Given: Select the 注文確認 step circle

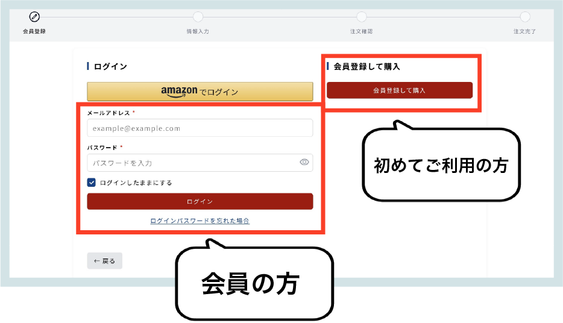Looking at the screenshot, I should 362,16.
